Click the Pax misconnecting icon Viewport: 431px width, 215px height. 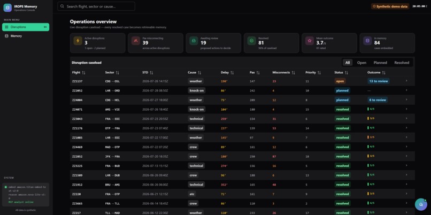136,41
